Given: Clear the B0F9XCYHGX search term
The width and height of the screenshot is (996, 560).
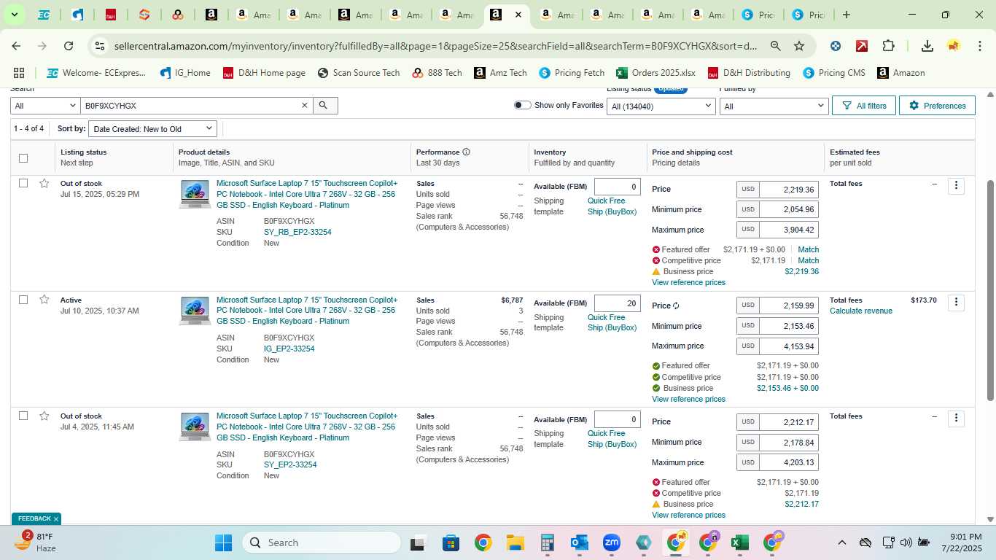Looking at the screenshot, I should pyautogui.click(x=305, y=106).
